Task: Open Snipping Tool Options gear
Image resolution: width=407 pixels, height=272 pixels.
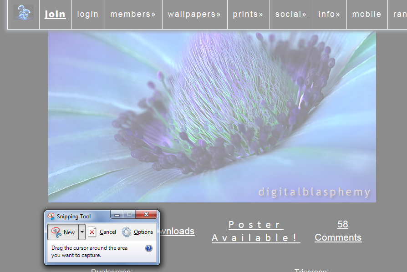Action: coord(137,232)
